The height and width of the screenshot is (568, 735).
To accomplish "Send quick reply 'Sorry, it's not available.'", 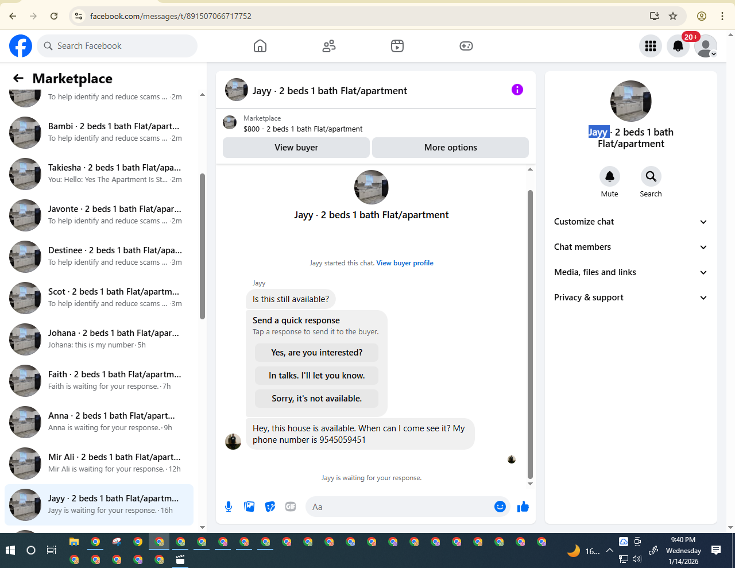I will click(317, 399).
